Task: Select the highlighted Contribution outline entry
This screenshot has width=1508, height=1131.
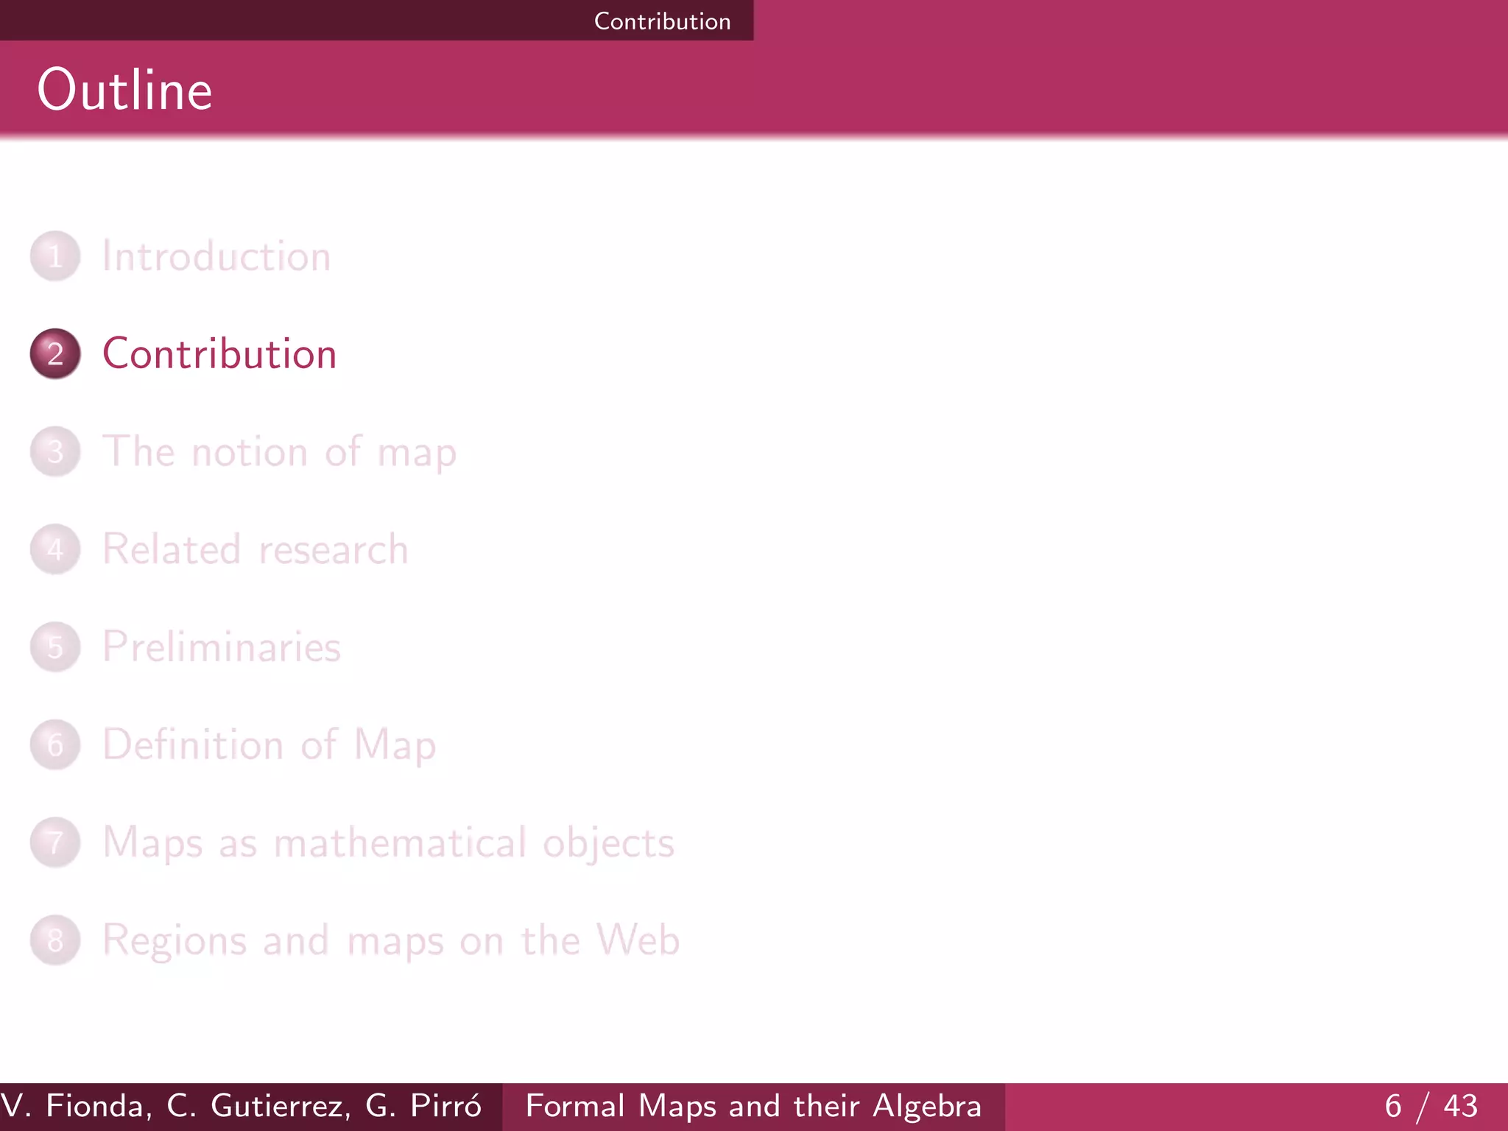Action: click(x=219, y=353)
